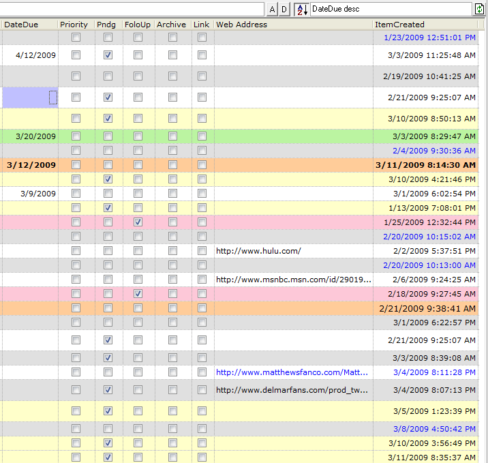
Task: Click bold '3/11/2009 8:14:30 AM' cell
Action: click(425, 165)
